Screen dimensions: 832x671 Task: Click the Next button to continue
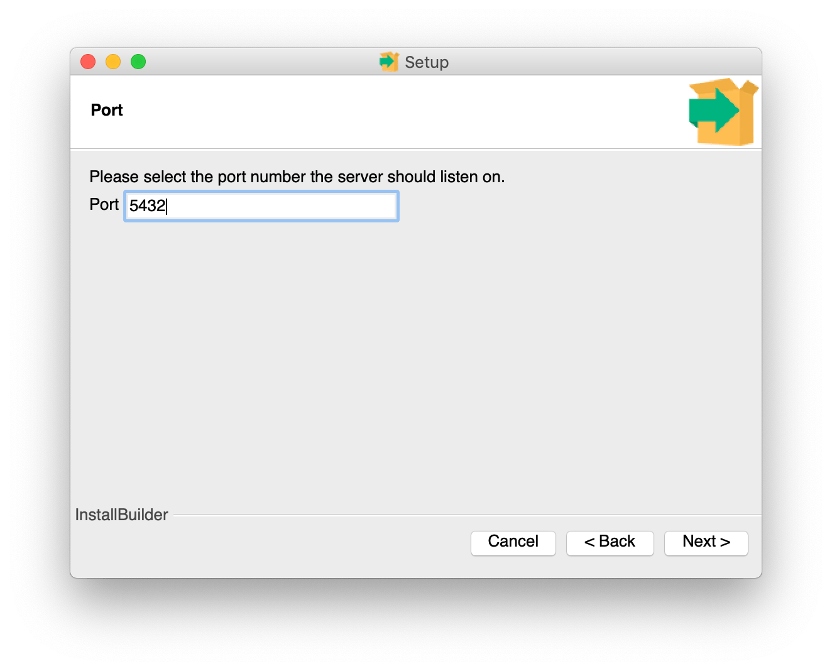(706, 542)
